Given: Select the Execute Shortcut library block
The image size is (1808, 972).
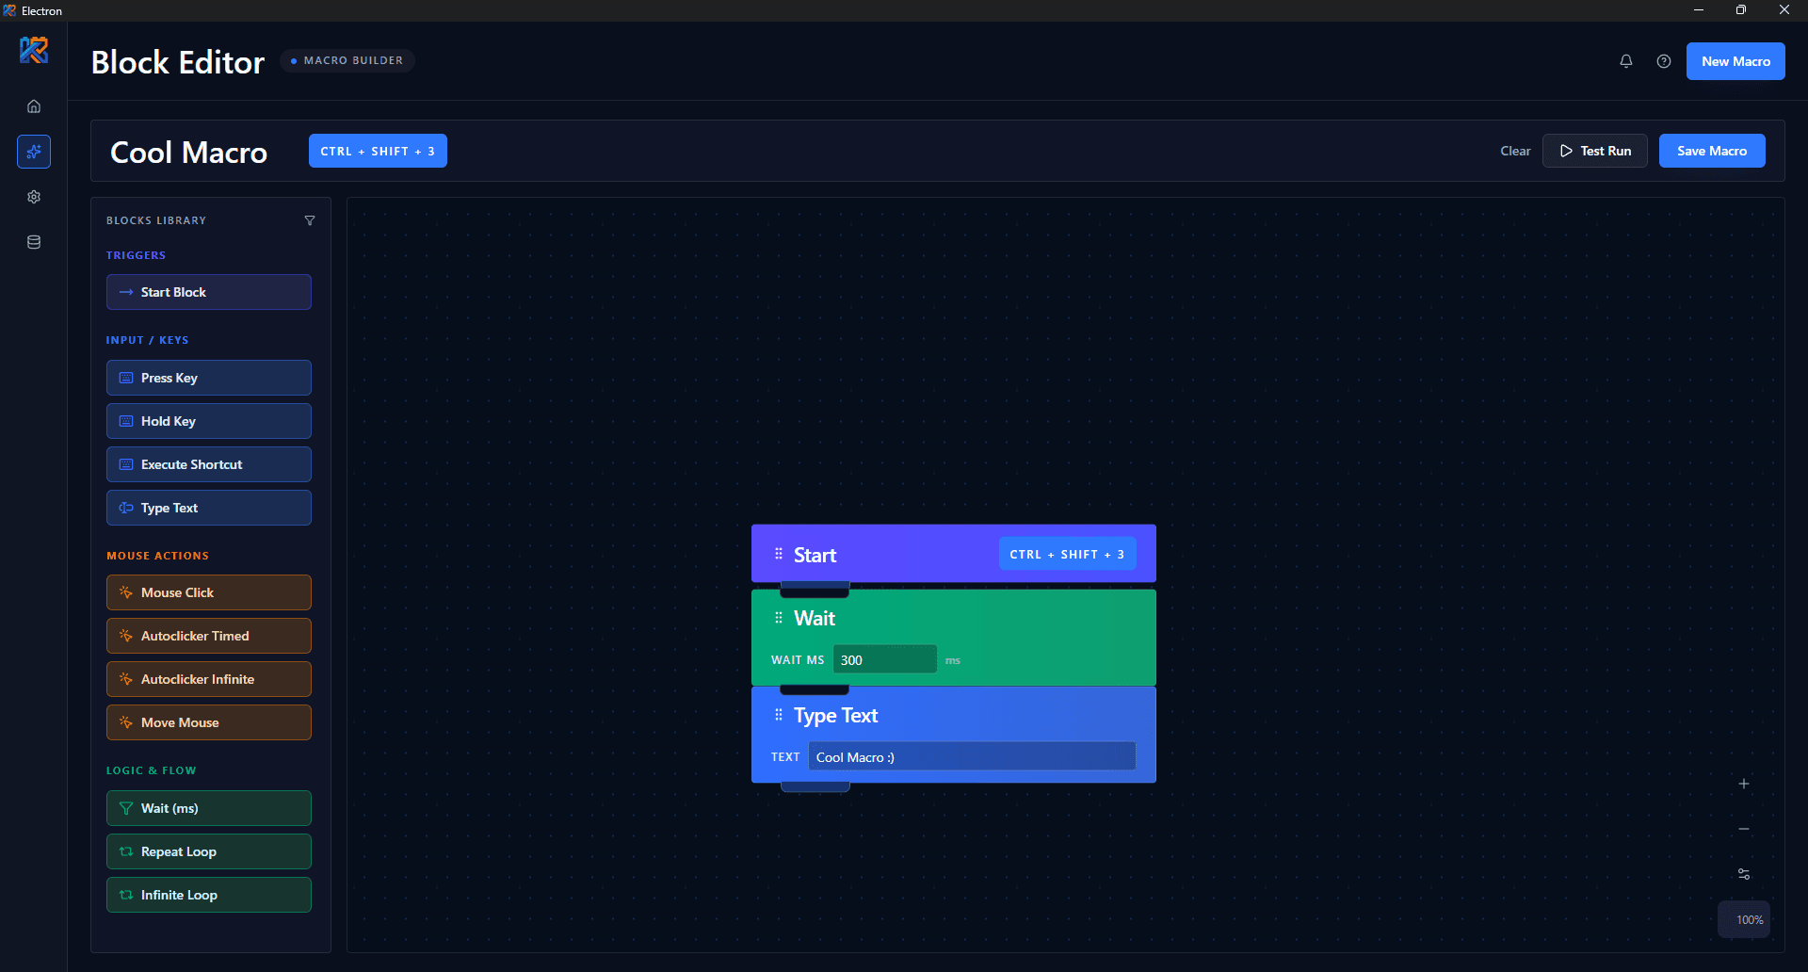Looking at the screenshot, I should click(209, 464).
